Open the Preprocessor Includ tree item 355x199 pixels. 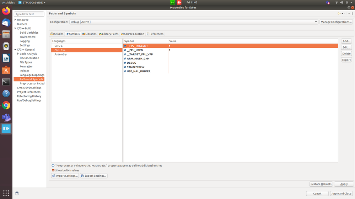click(x=32, y=84)
